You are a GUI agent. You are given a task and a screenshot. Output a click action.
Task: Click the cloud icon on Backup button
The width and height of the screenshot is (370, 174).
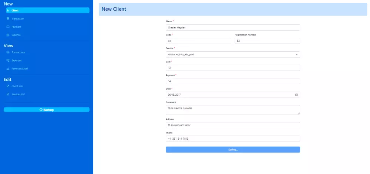click(x=41, y=110)
